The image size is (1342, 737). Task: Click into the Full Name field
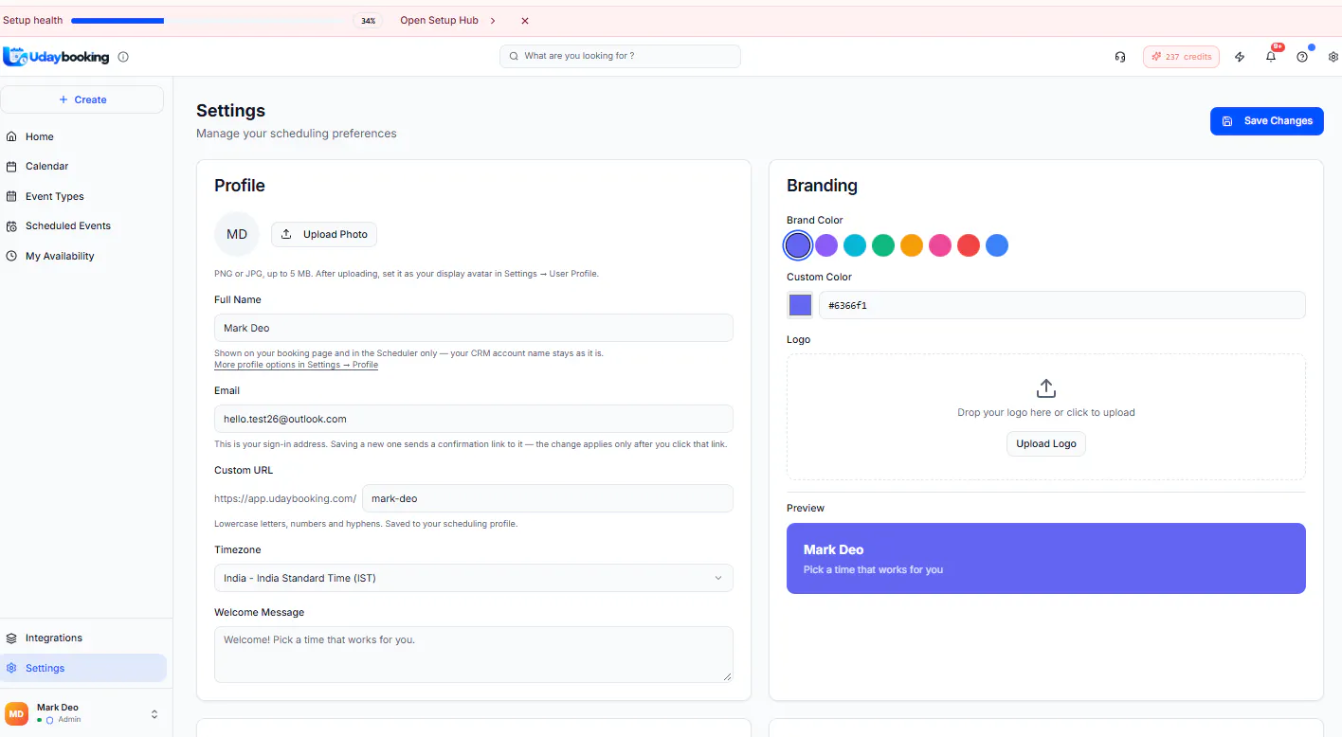click(474, 328)
